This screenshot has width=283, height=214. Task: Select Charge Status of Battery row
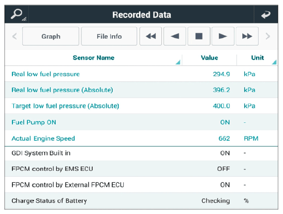pos(141,201)
